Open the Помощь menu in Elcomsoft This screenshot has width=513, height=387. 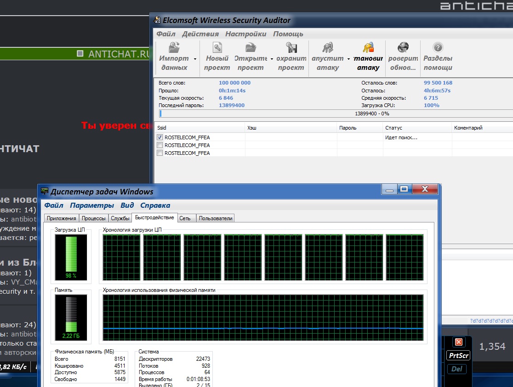tap(288, 34)
